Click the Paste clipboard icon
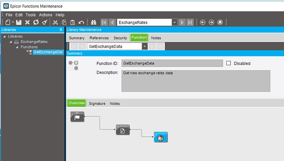Image resolution: width=284 pixels, height=161 pixels. (72, 23)
